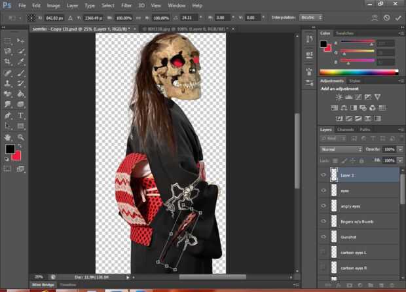Select the Rectangular Marquee tool
406x292 pixels.
[x=7, y=41]
